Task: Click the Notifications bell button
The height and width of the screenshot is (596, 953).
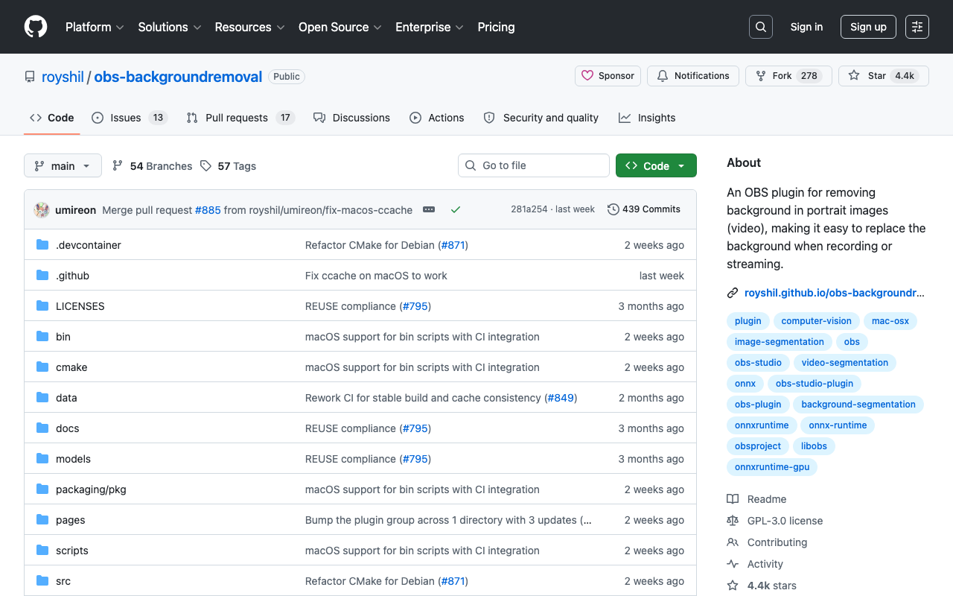Action: [x=693, y=76]
